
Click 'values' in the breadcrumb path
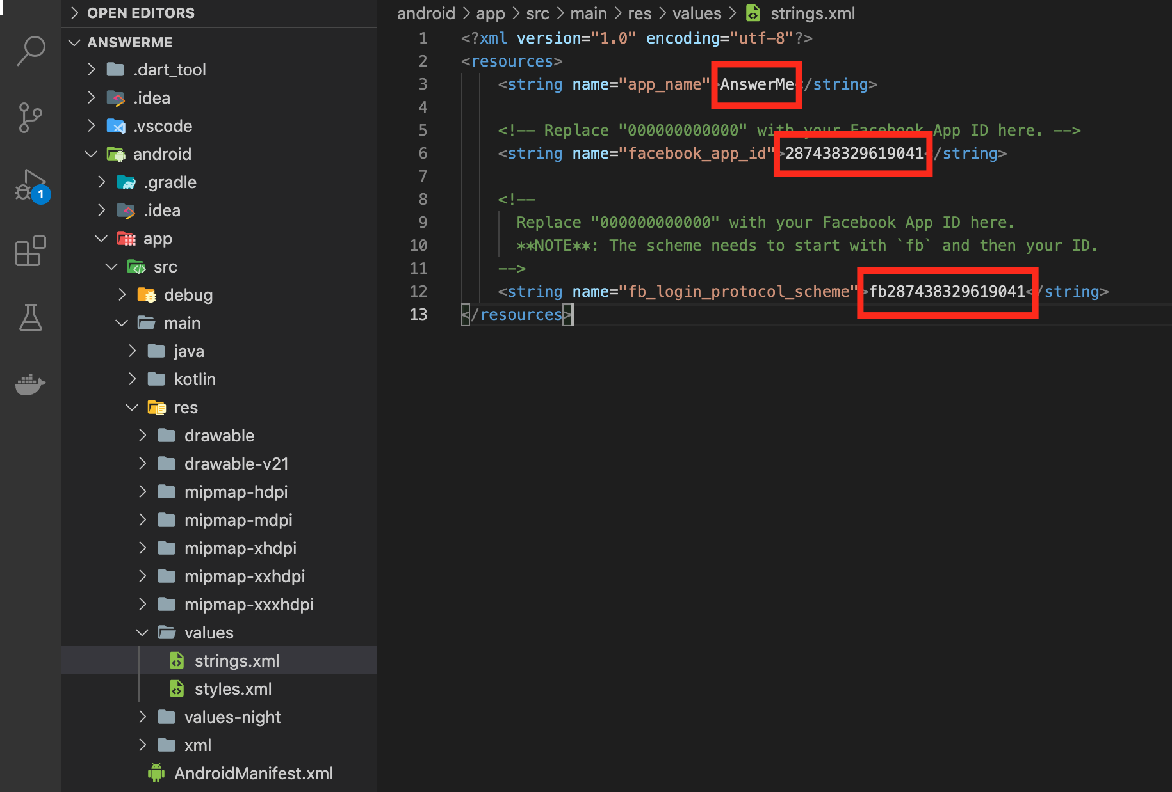(x=697, y=13)
